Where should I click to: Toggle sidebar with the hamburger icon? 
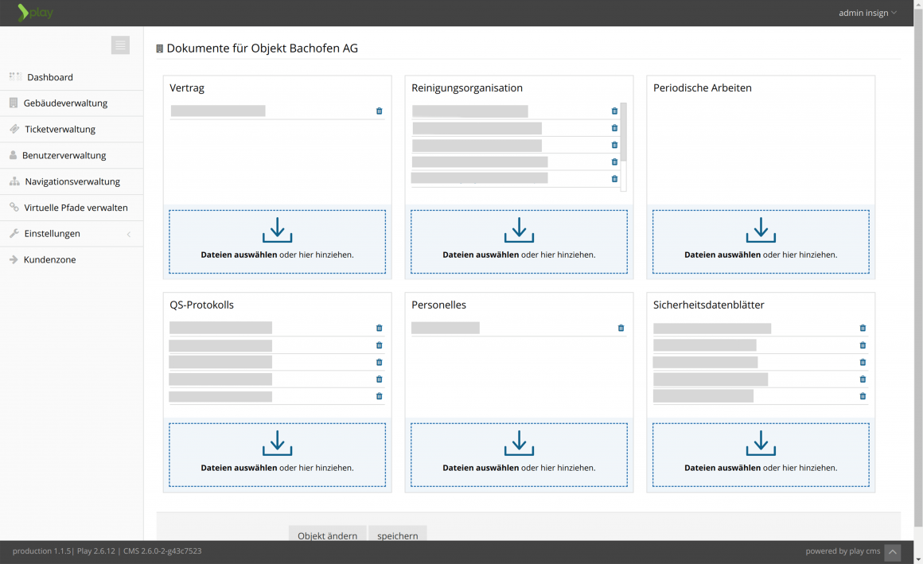120,45
